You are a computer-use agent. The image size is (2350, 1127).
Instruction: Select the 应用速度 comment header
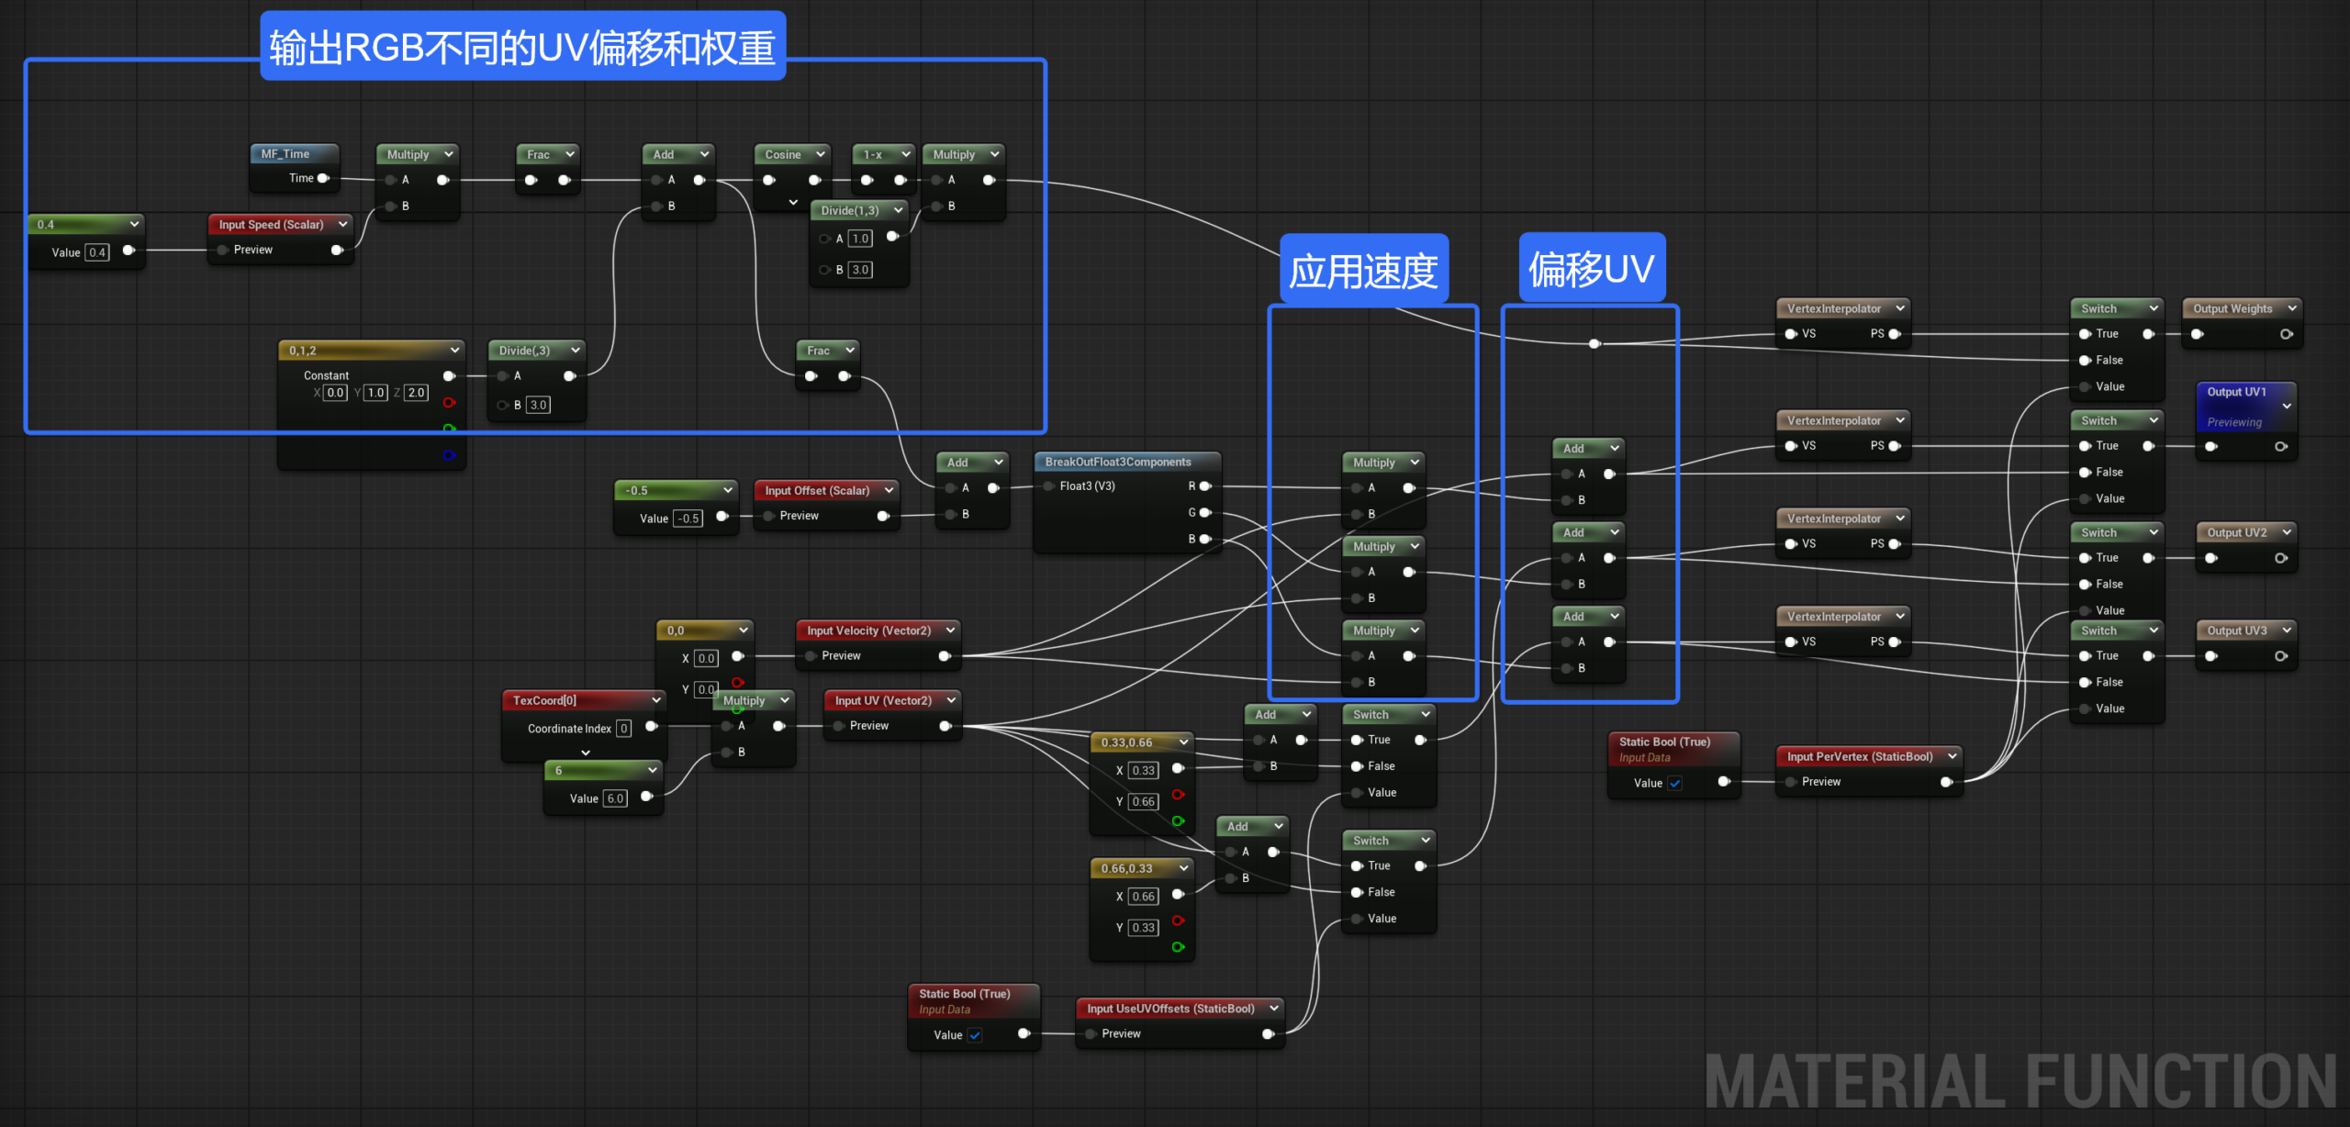click(x=1363, y=270)
